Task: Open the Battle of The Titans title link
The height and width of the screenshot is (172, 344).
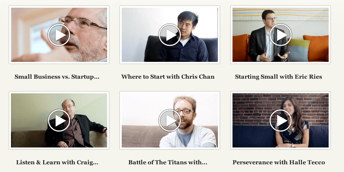Action: tap(167, 162)
